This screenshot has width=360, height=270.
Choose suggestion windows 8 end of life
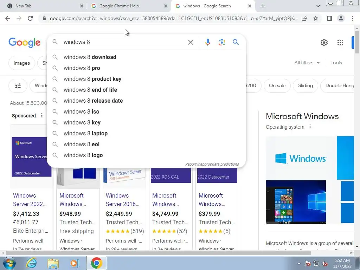147,90
